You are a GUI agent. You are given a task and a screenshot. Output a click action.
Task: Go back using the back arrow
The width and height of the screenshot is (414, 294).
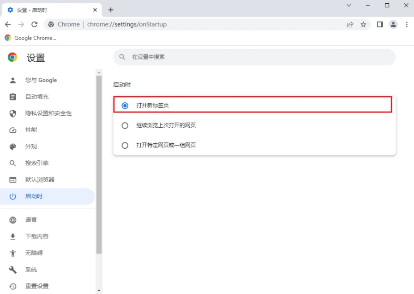tap(8, 24)
